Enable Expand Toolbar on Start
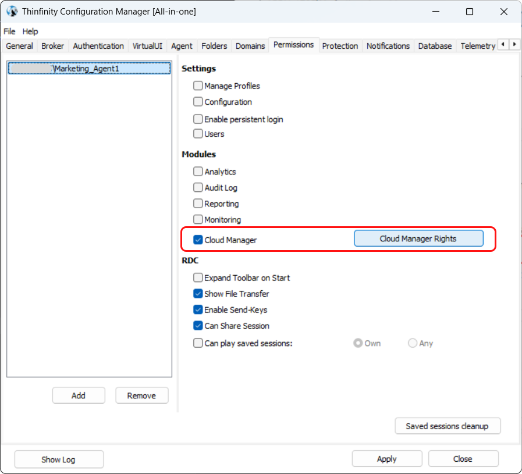 click(198, 277)
